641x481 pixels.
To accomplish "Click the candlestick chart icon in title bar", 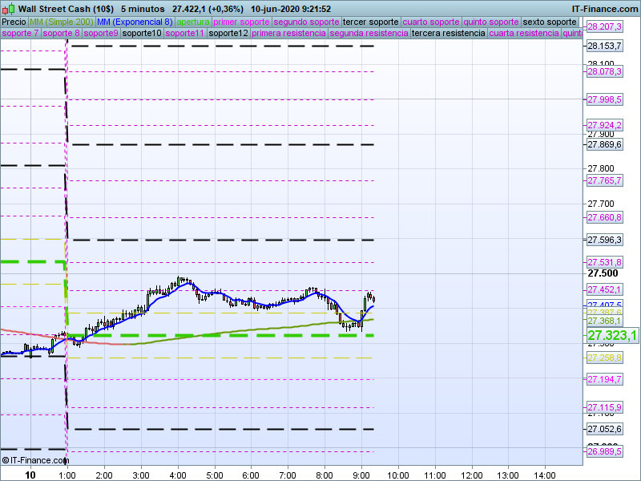I will (9, 9).
